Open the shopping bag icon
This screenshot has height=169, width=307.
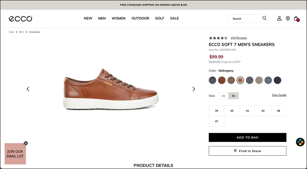tap(296, 19)
